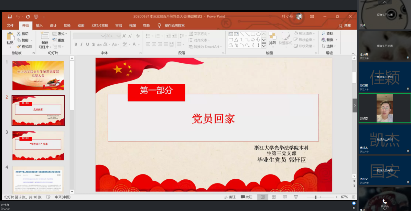Screen dimensions: 411x211
Task: Click the Save icon in quick access toolbar
Action: [10, 16]
